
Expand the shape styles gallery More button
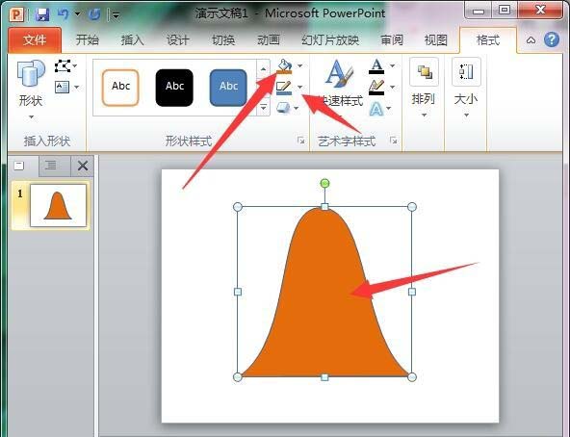coord(263,108)
